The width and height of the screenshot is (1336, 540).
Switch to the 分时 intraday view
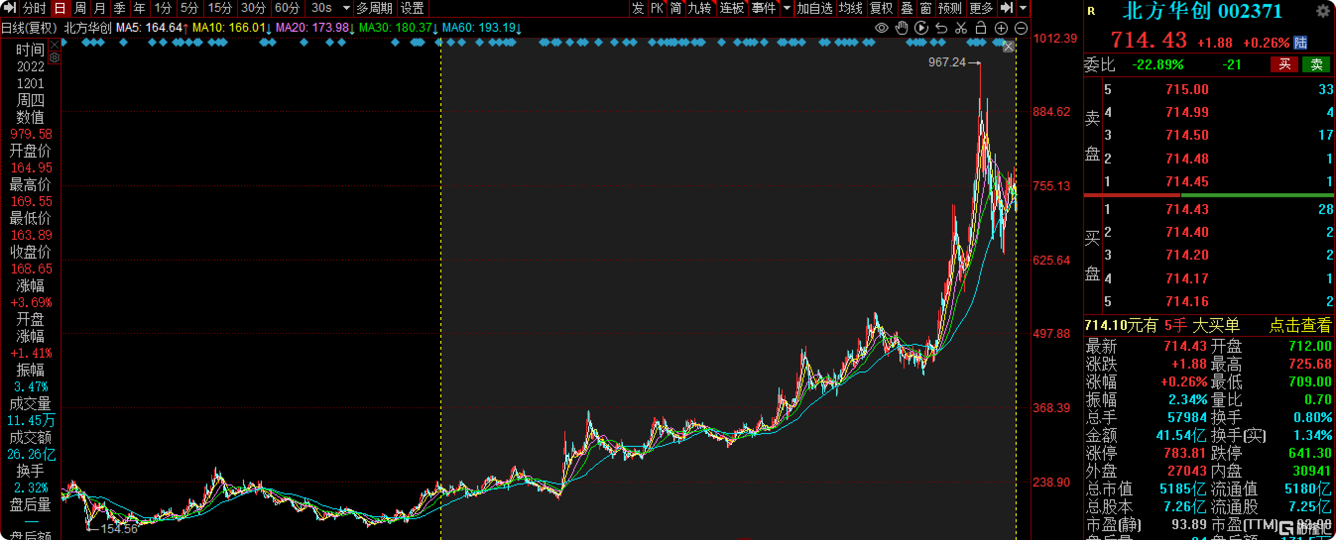click(x=35, y=8)
